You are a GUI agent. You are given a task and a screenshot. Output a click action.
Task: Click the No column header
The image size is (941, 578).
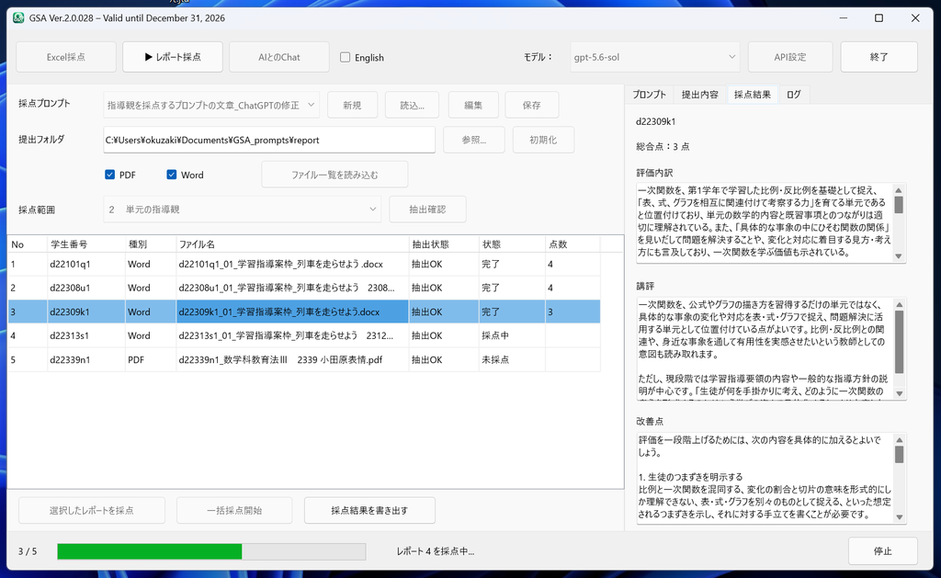(27, 244)
